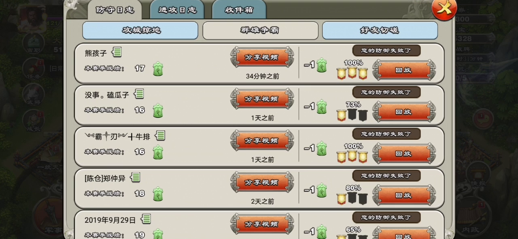Open the green list icon beside 熊孩子
This screenshot has width=518, height=239.
[117, 52]
